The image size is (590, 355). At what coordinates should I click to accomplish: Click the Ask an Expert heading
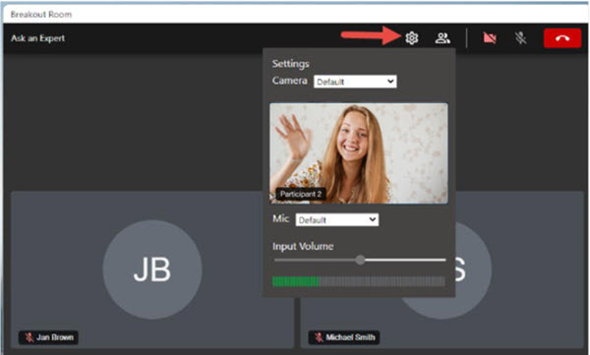37,38
